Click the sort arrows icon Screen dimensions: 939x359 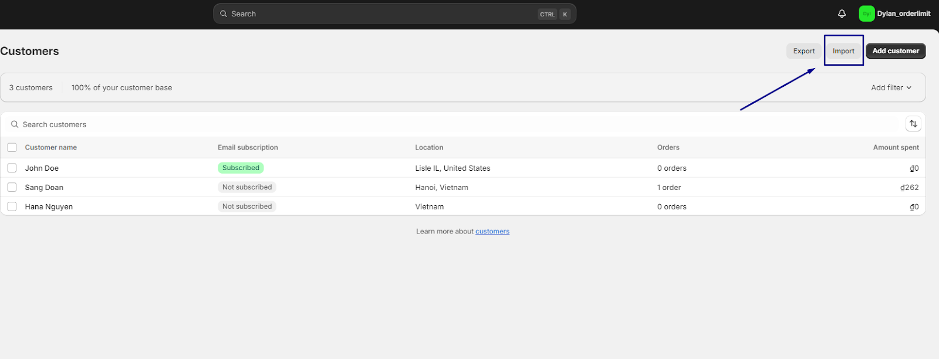click(x=913, y=124)
